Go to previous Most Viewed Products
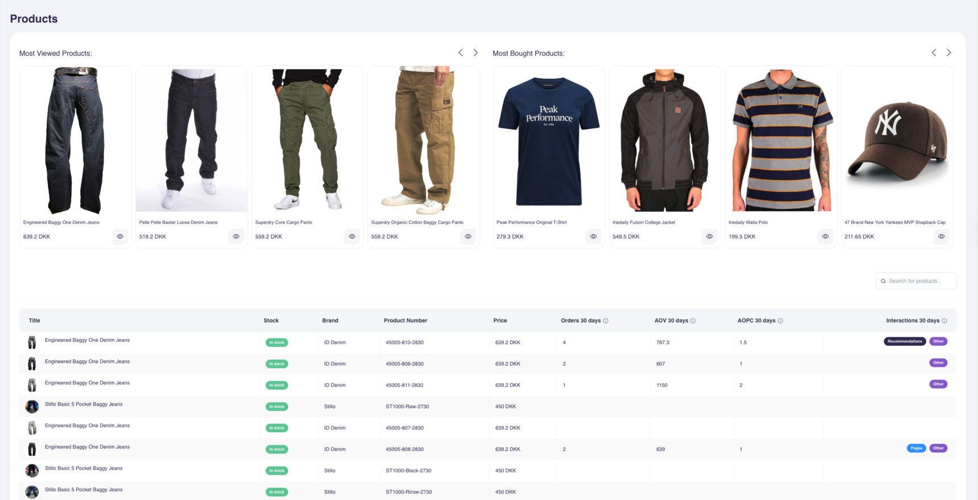This screenshot has width=978, height=500. click(x=461, y=53)
